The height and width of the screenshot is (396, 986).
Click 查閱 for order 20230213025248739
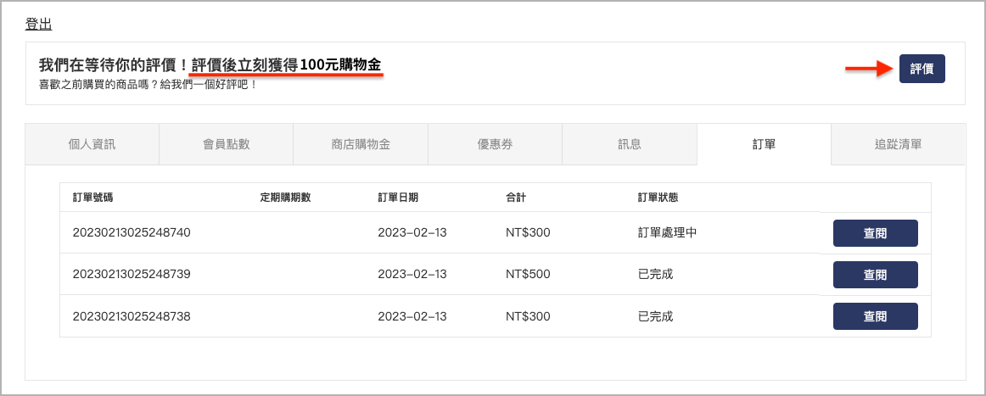click(x=875, y=275)
